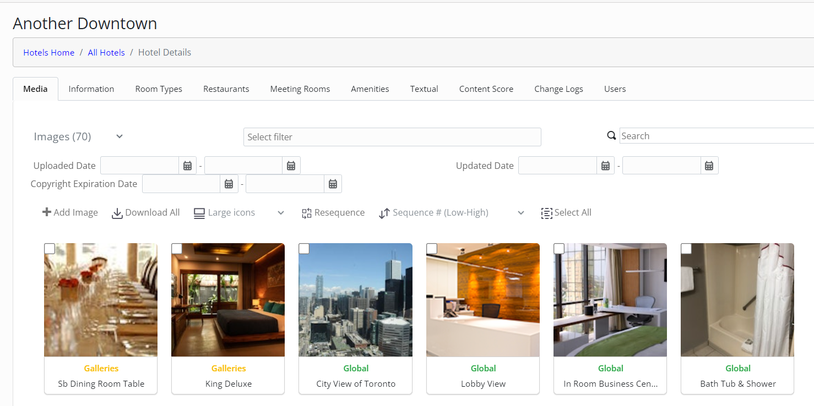814x406 pixels.
Task: Focus the Uploaded Date start field
Action: [140, 166]
